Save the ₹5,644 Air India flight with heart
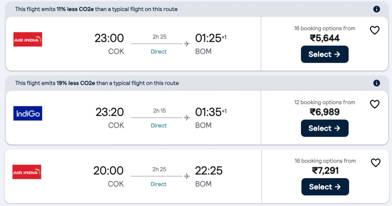Screen dimensions: 392x206 coord(374,30)
